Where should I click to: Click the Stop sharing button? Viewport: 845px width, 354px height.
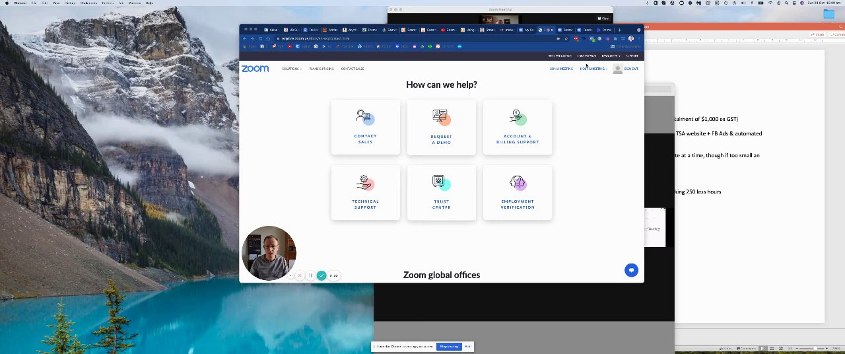449,346
